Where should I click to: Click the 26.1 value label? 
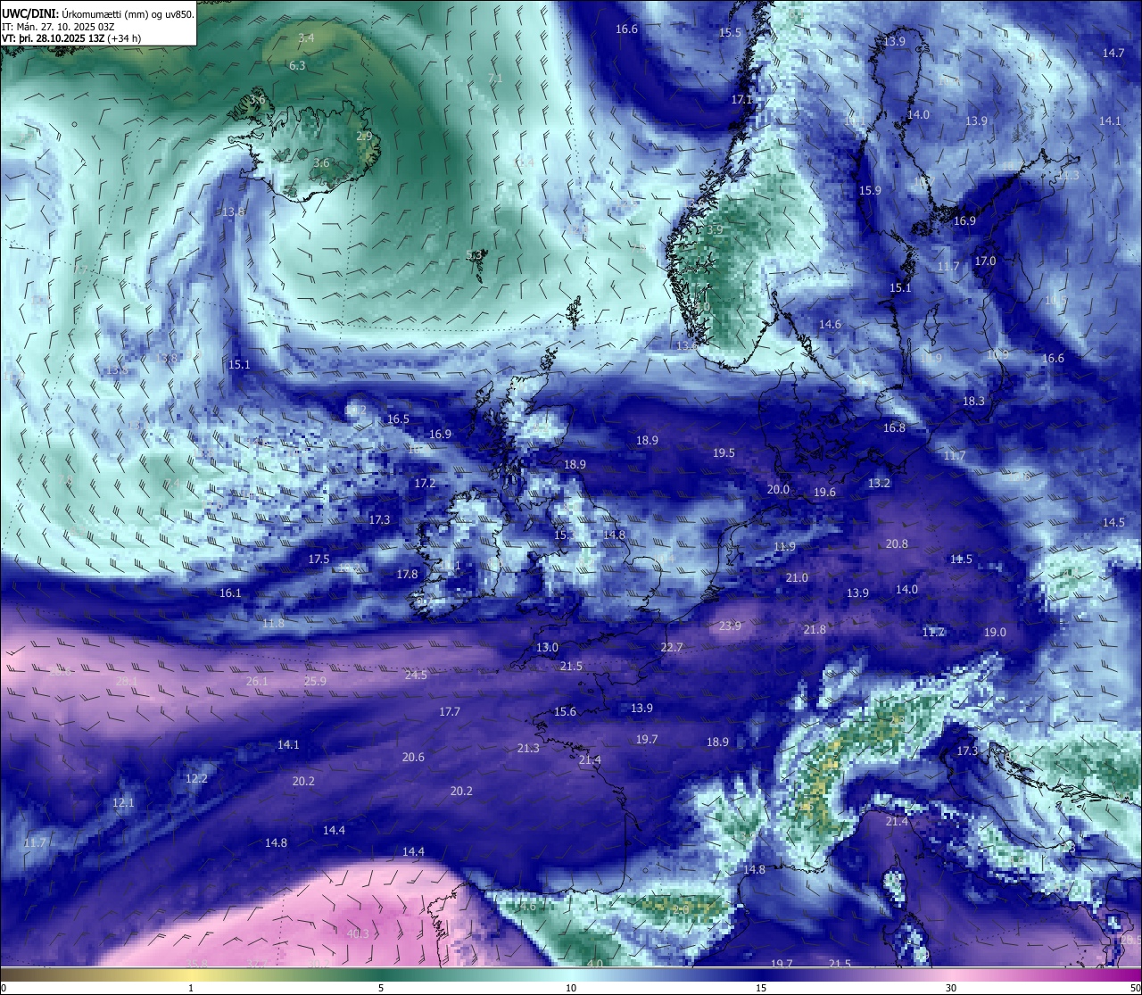pos(256,681)
